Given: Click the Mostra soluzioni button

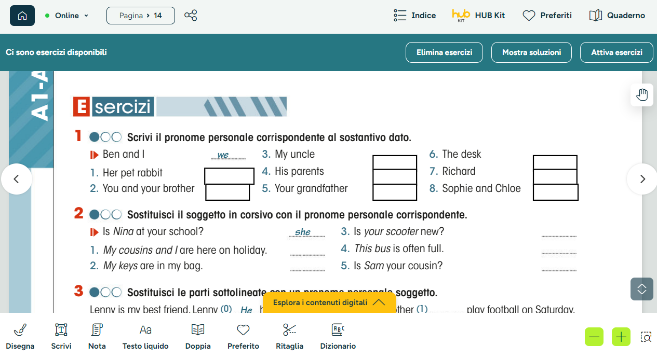Looking at the screenshot, I should click(x=532, y=52).
